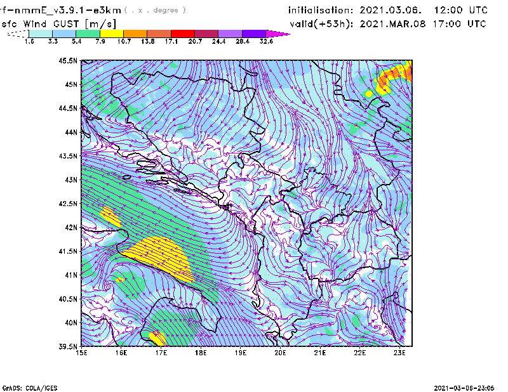Click the 40N latitude label

point(71,323)
